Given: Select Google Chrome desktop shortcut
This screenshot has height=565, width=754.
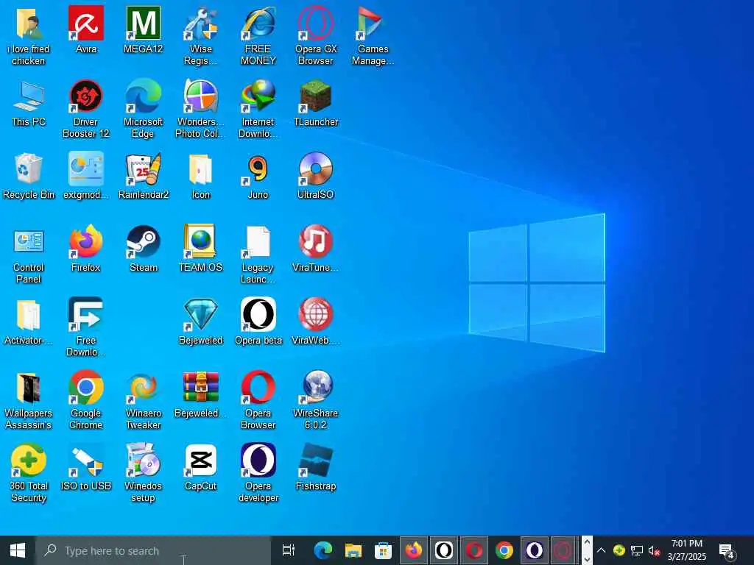Looking at the screenshot, I should (86, 400).
